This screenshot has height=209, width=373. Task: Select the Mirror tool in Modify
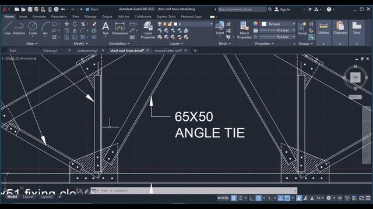point(75,31)
